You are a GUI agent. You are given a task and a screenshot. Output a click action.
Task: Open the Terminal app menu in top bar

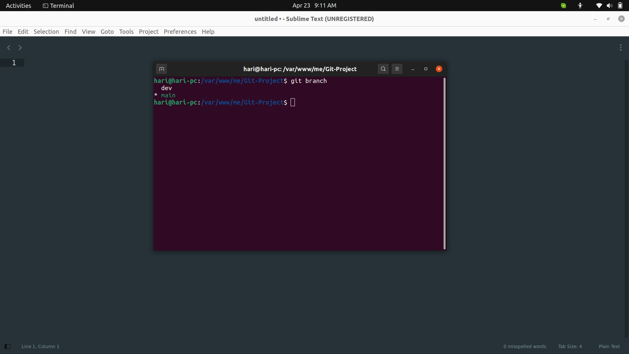(x=58, y=6)
